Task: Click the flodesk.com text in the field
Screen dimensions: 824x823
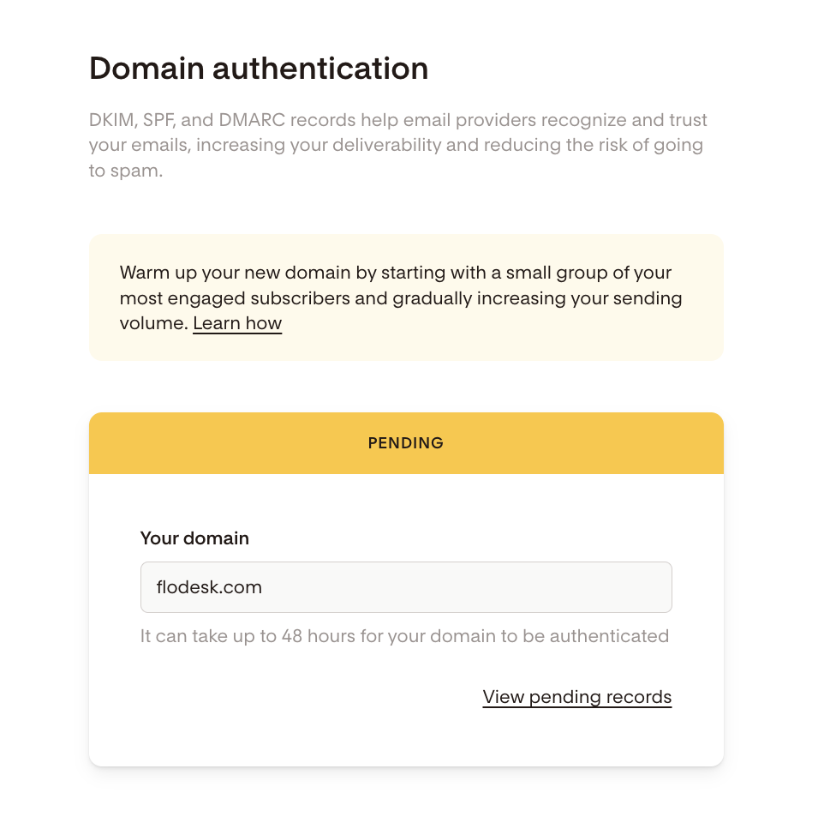Action: (209, 587)
